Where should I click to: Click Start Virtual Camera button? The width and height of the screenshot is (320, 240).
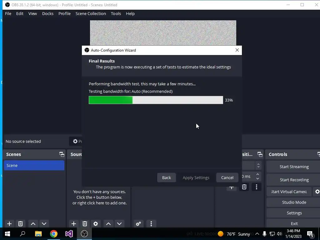click(289, 192)
